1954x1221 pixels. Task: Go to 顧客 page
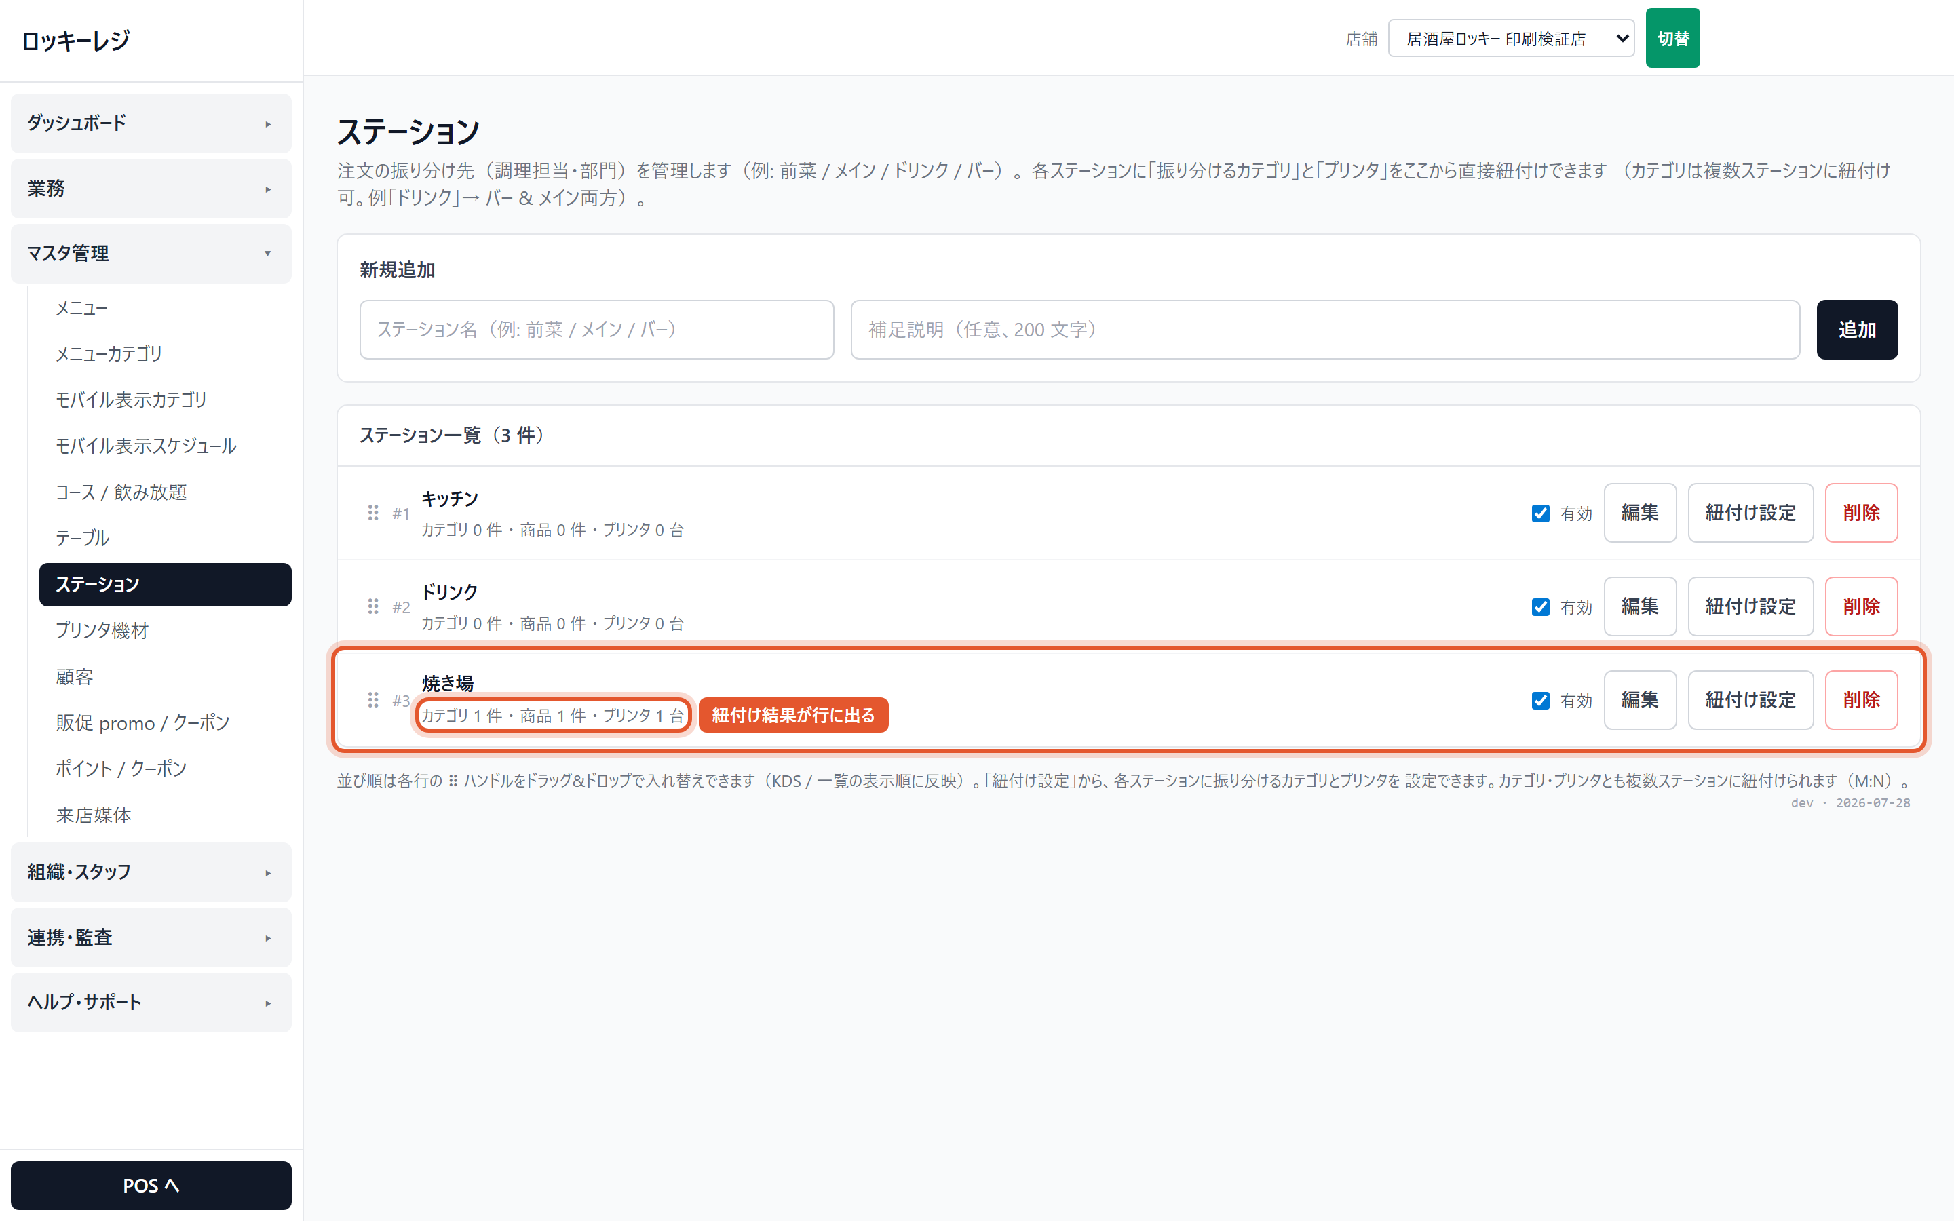tap(165, 677)
